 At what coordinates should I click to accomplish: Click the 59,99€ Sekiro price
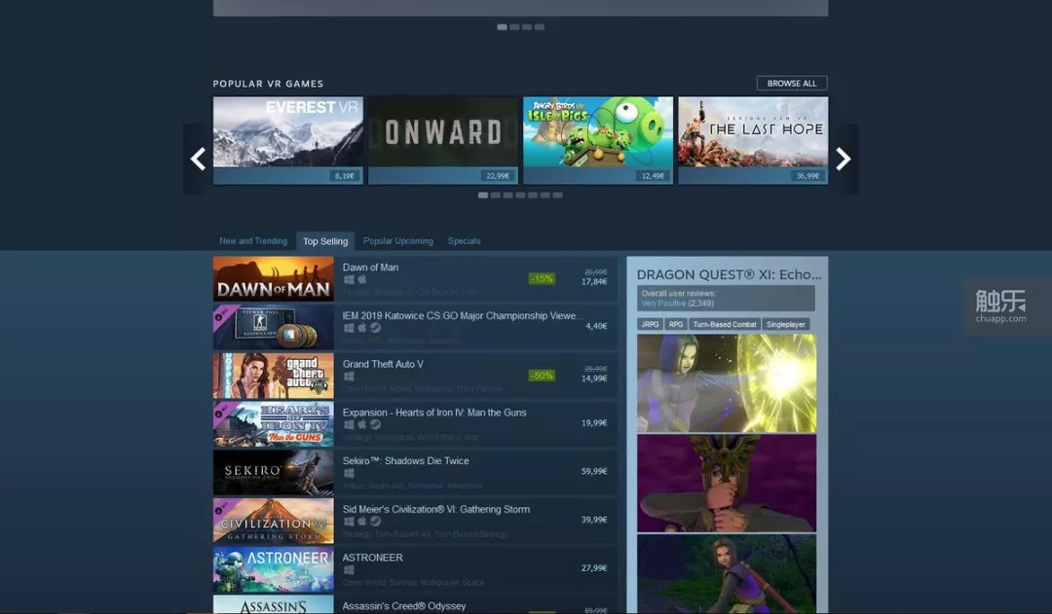(x=594, y=471)
